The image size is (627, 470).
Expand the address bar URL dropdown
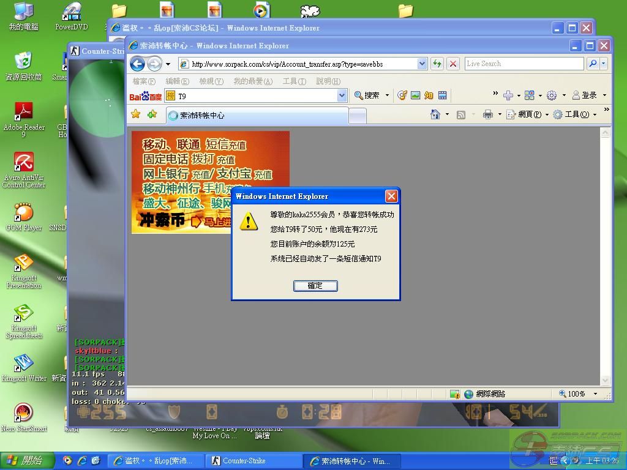click(x=422, y=64)
